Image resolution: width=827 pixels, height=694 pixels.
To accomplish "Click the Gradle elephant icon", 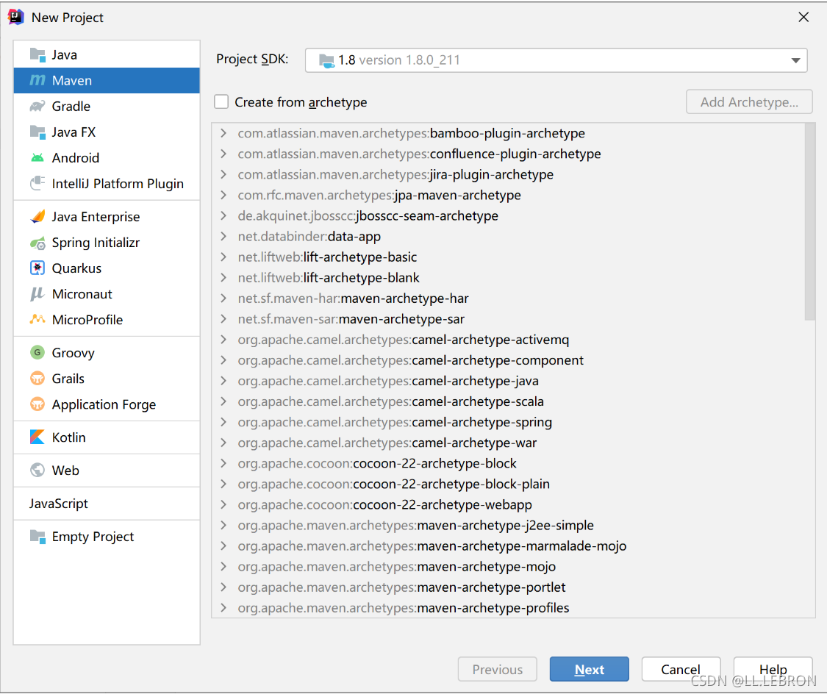I will click(x=37, y=107).
